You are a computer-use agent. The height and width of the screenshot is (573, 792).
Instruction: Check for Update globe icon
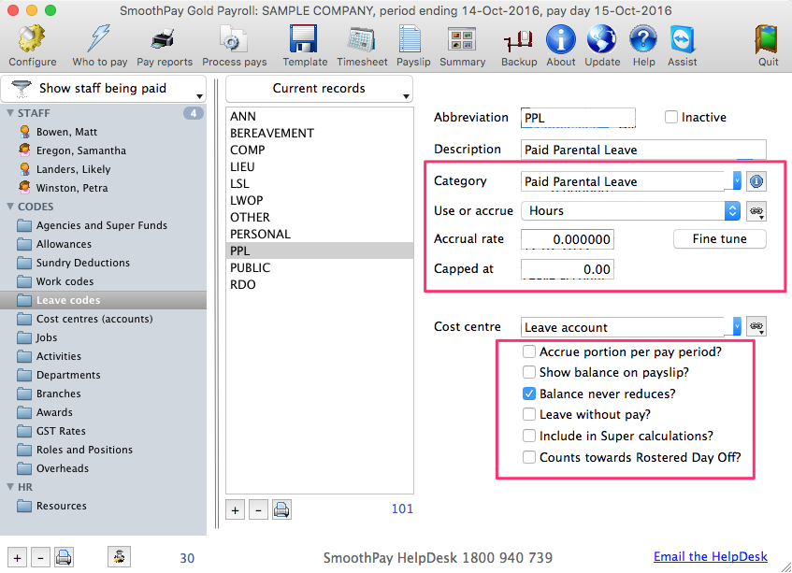coord(602,46)
